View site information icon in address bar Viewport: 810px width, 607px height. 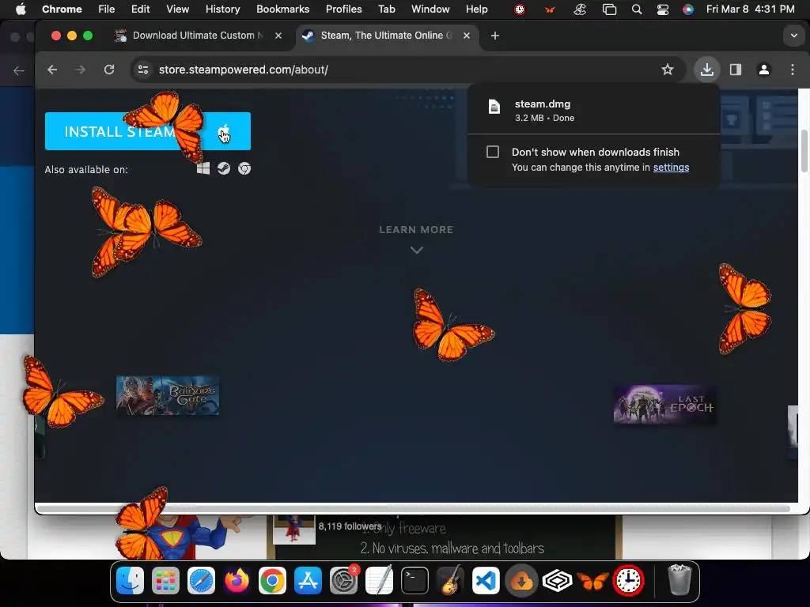point(143,70)
